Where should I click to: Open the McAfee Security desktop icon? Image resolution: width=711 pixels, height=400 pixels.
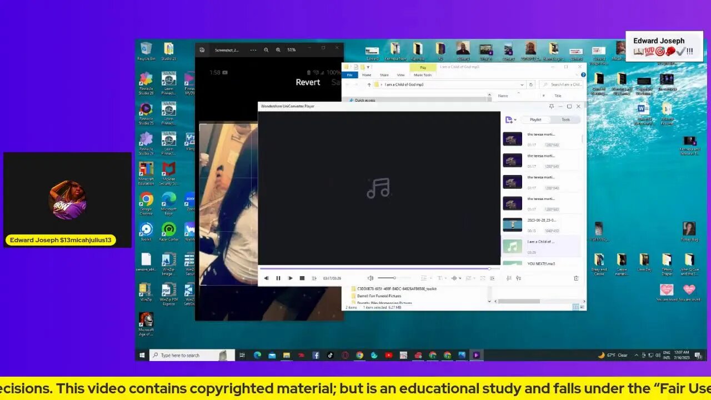168,173
